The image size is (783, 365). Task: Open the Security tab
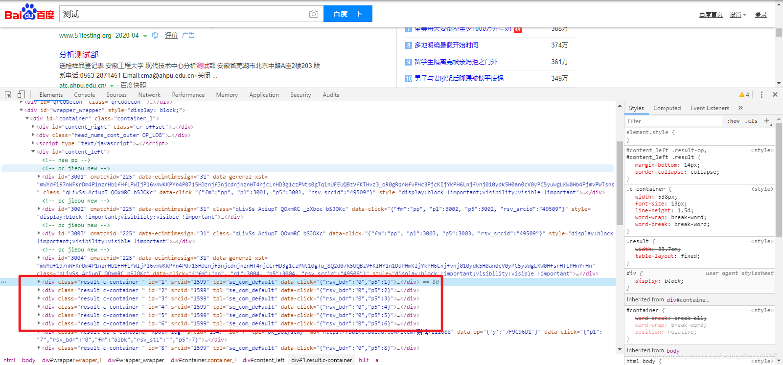coord(300,95)
